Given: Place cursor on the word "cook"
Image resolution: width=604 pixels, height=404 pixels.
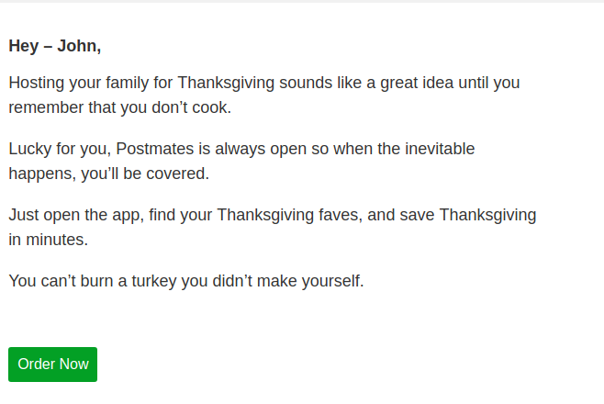Looking at the screenshot, I should pos(213,107).
